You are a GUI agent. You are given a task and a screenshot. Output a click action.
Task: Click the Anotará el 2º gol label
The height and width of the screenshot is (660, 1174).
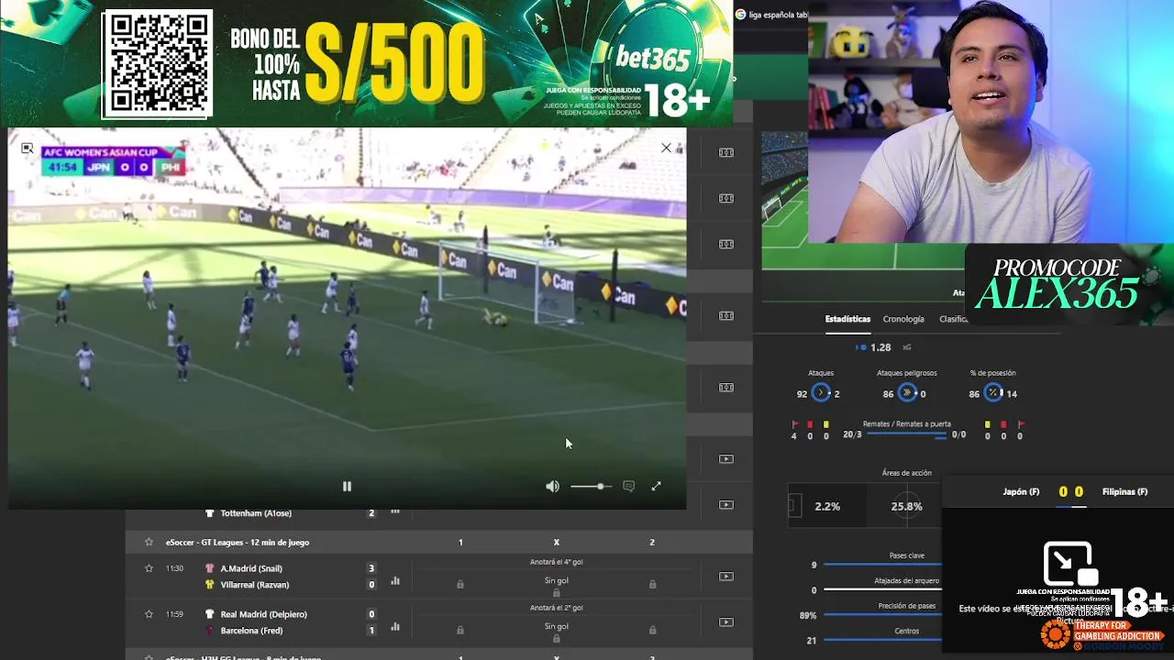556,608
